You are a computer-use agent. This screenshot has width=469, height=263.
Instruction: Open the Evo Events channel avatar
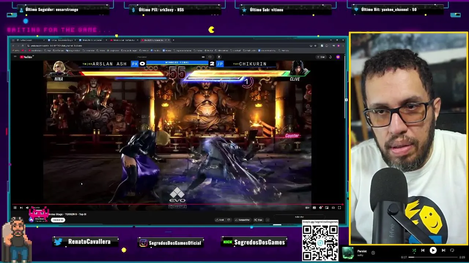click(x=32, y=220)
